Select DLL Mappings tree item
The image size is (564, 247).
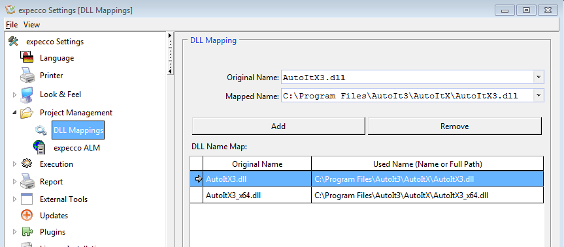(78, 130)
